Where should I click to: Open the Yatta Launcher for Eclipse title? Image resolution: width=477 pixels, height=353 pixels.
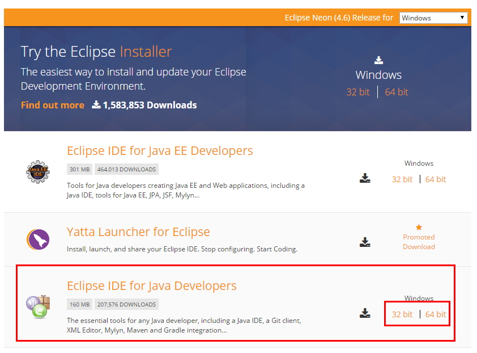(x=138, y=232)
